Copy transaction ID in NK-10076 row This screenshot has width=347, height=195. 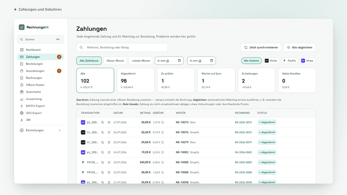[103, 132]
